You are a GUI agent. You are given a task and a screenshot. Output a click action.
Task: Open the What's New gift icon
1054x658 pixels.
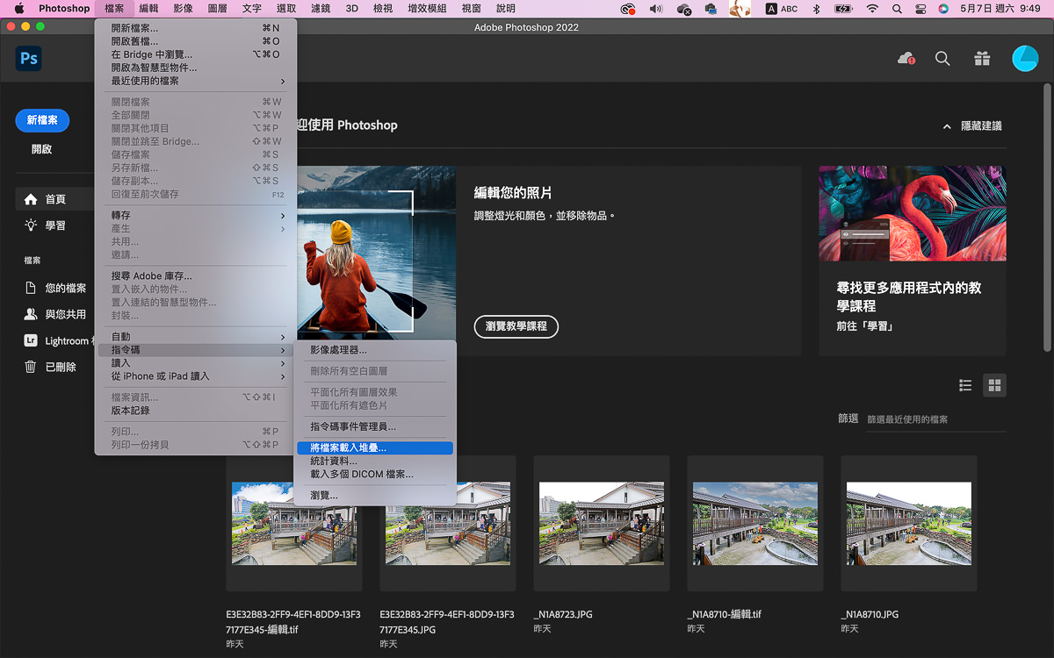coord(982,59)
